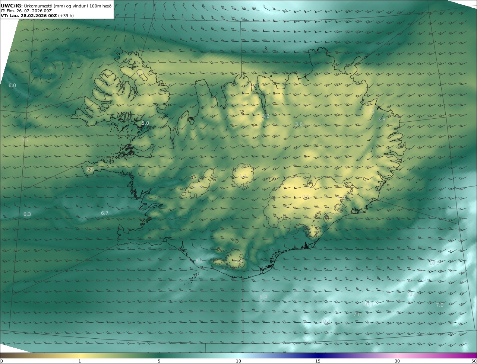Click the '2.5' value on the map
Screen dimensions: 477x364
[90, 170]
